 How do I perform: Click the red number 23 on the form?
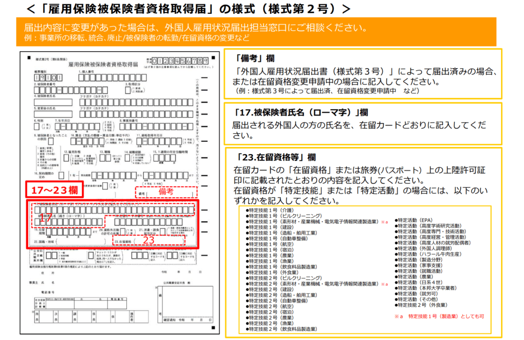148,240
